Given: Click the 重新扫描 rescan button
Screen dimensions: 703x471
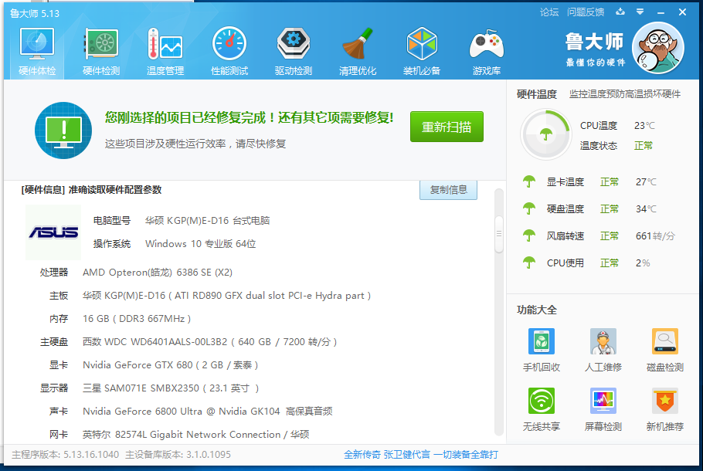Looking at the screenshot, I should coord(447,127).
